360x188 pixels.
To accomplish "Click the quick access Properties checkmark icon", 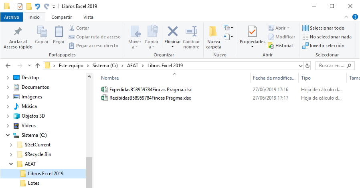I will (x=20, y=6).
